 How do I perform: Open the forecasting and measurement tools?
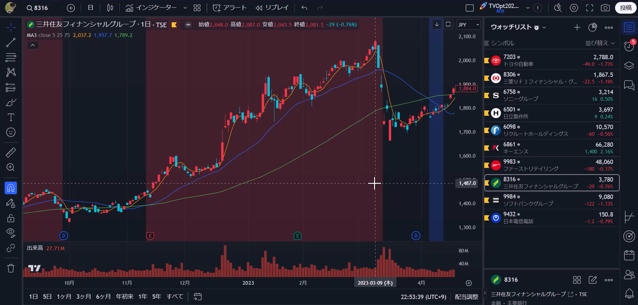coord(11,87)
